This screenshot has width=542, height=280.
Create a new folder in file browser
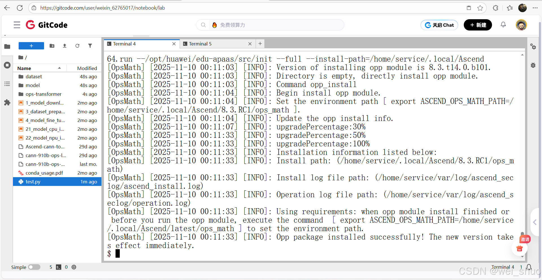52,46
